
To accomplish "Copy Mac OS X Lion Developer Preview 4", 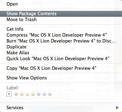I will pos(61,68).
